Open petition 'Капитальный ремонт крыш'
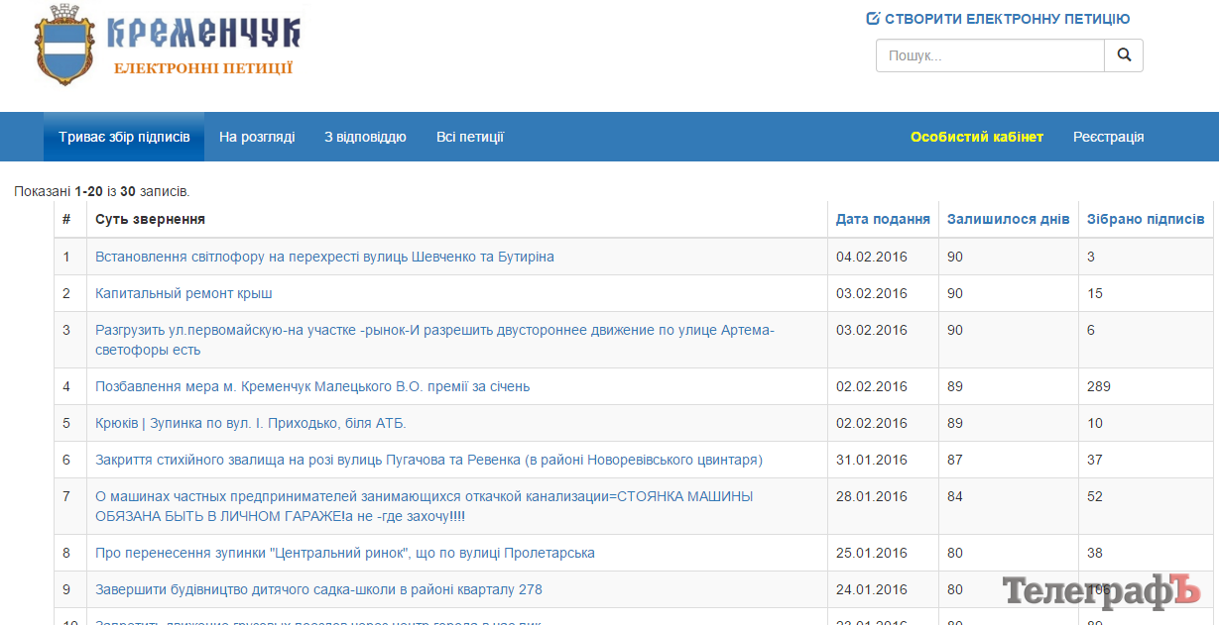The height and width of the screenshot is (625, 1219). pos(183,293)
